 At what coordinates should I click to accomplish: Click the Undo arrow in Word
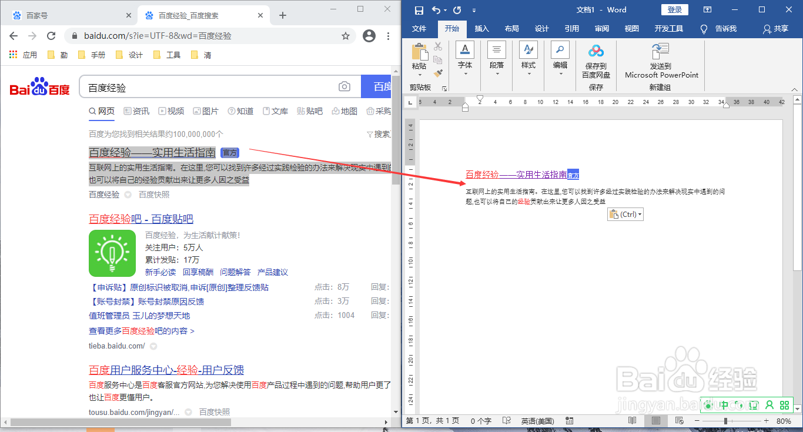point(436,10)
